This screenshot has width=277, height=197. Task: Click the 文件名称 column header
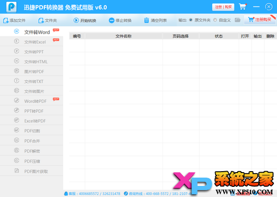coord(123,36)
